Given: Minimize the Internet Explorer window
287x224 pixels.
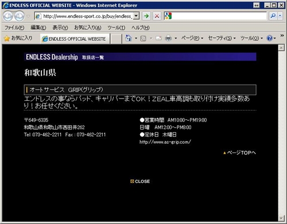Looking at the screenshot, I should tap(267, 5).
